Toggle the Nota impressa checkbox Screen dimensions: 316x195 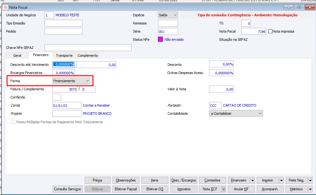click(x=270, y=31)
